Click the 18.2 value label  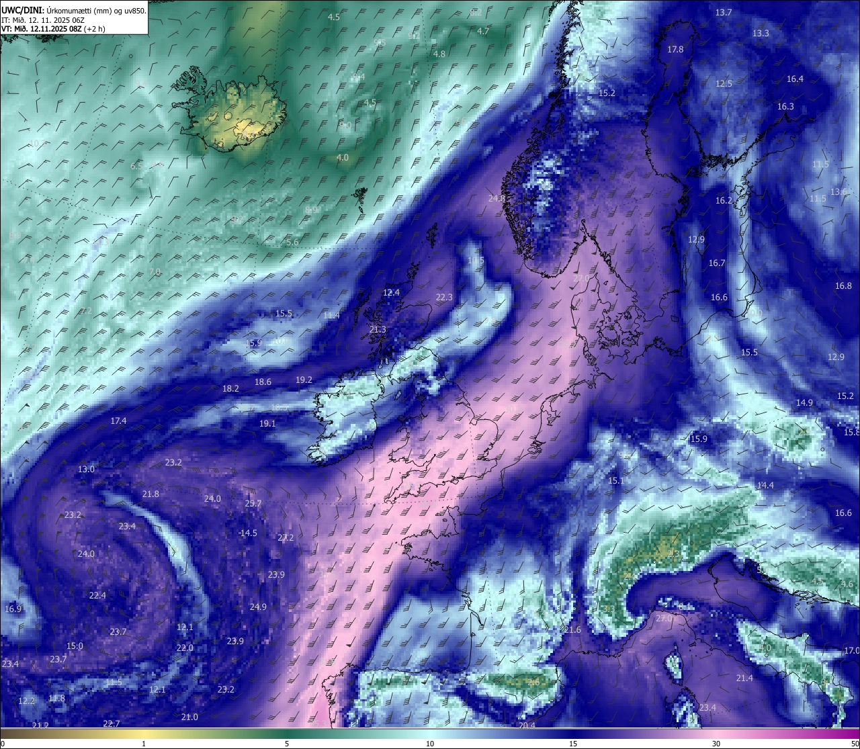click(x=230, y=389)
